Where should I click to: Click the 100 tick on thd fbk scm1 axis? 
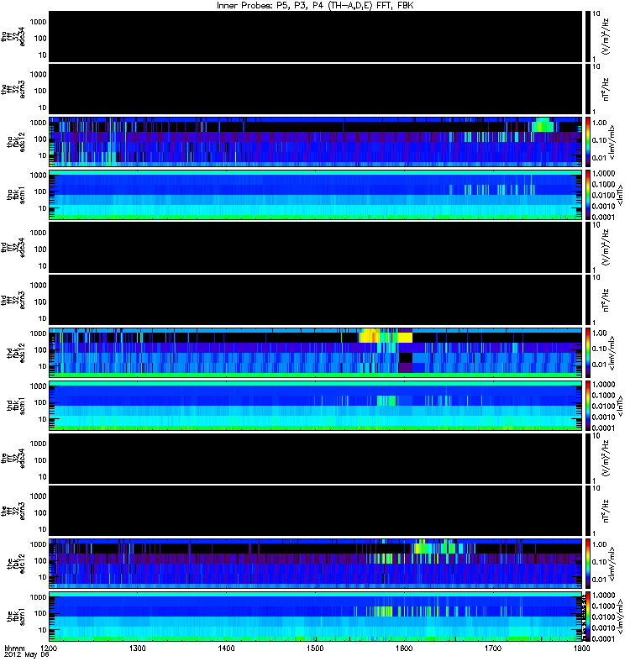tap(40, 402)
